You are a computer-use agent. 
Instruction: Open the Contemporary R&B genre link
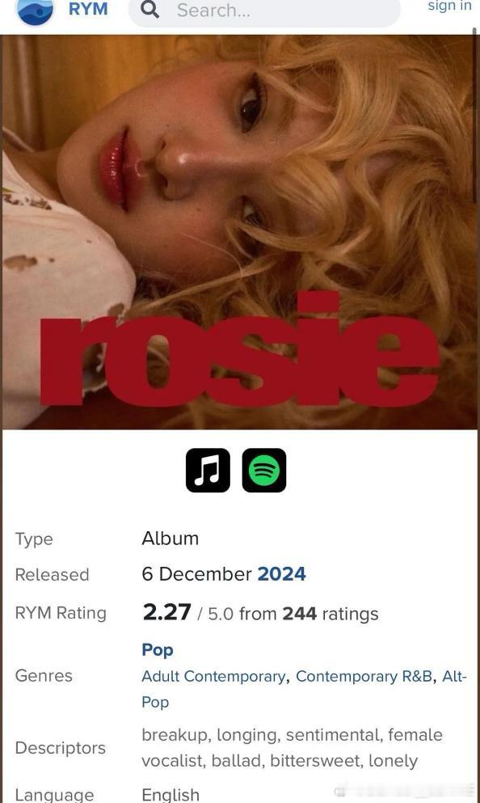pyautogui.click(x=364, y=677)
